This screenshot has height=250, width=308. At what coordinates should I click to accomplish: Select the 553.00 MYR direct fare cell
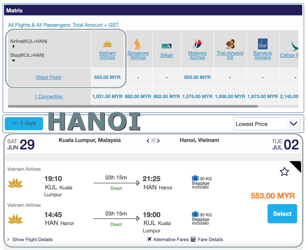[107, 77]
